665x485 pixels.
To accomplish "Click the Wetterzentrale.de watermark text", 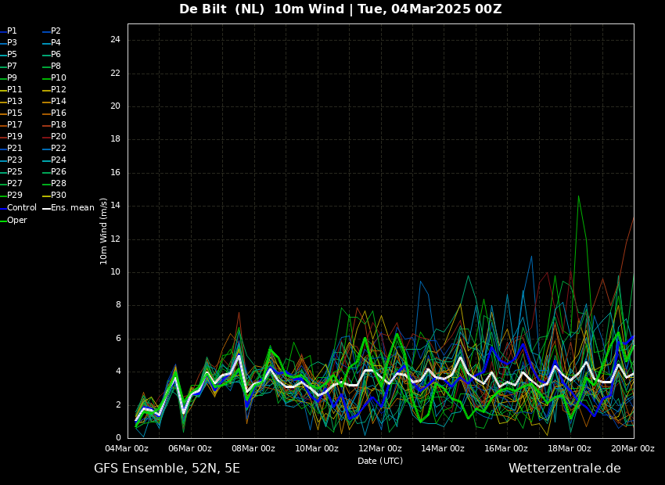I will click(565, 469).
